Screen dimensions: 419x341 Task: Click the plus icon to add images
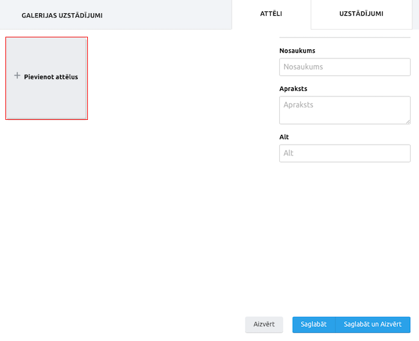[x=17, y=76]
